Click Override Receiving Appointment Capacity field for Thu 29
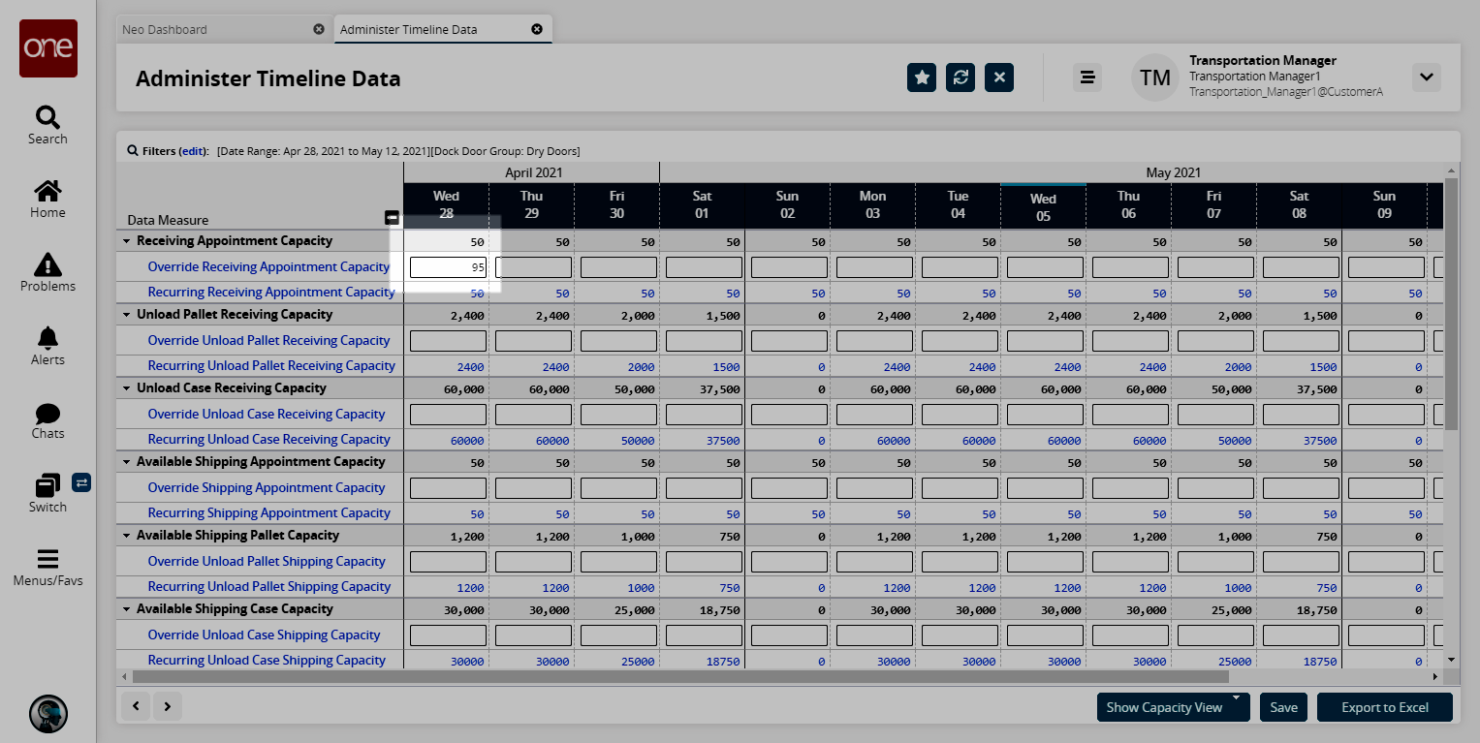 533,267
